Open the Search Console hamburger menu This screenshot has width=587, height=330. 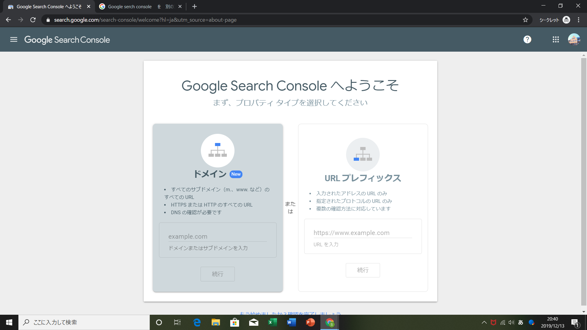pos(14,39)
